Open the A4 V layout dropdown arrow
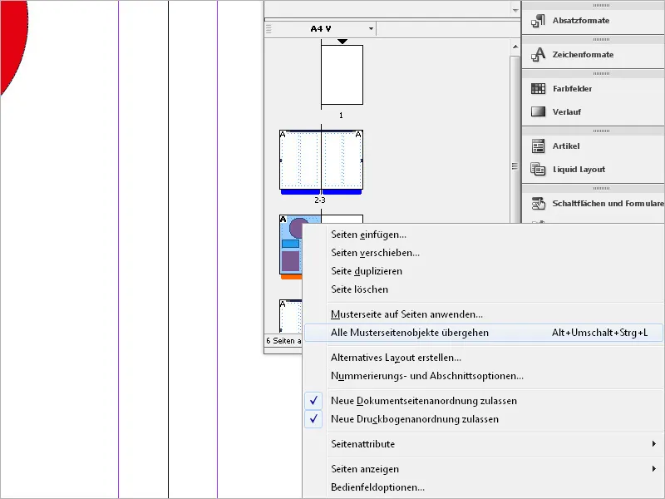665x499 pixels. point(371,29)
